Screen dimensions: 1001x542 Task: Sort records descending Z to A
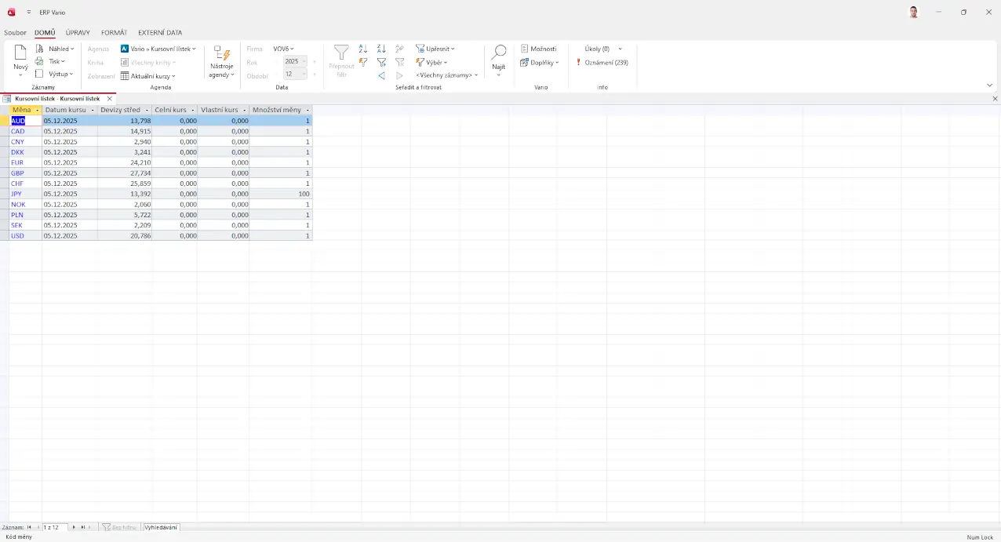(381, 49)
